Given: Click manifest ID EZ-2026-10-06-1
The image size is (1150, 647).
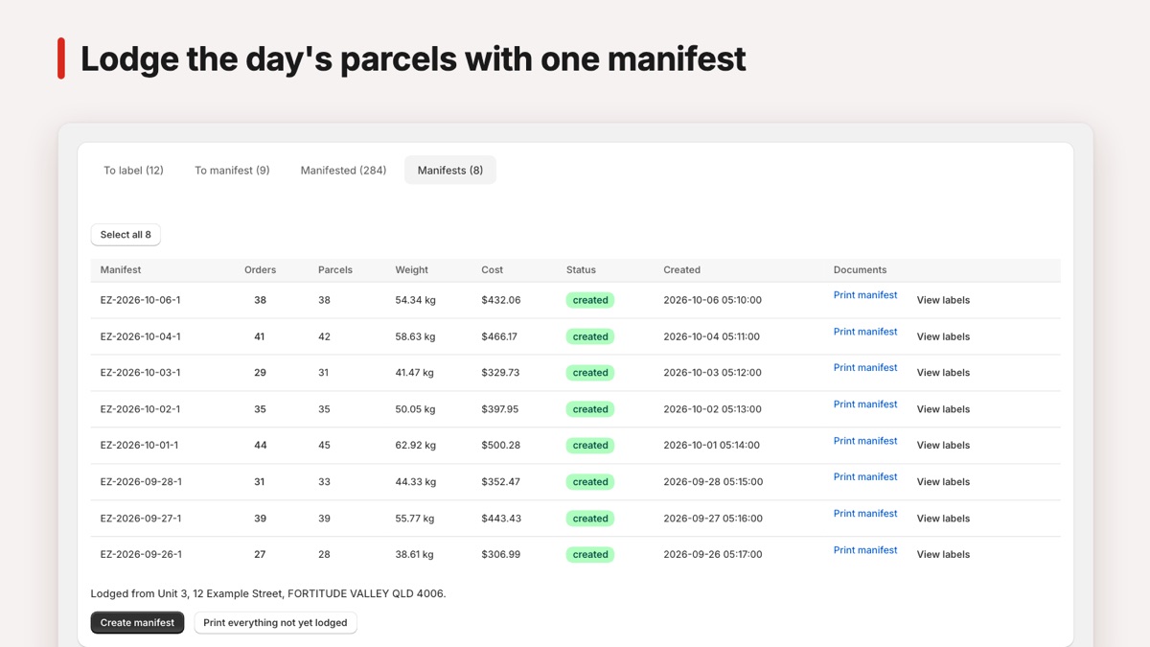Looking at the screenshot, I should [141, 300].
